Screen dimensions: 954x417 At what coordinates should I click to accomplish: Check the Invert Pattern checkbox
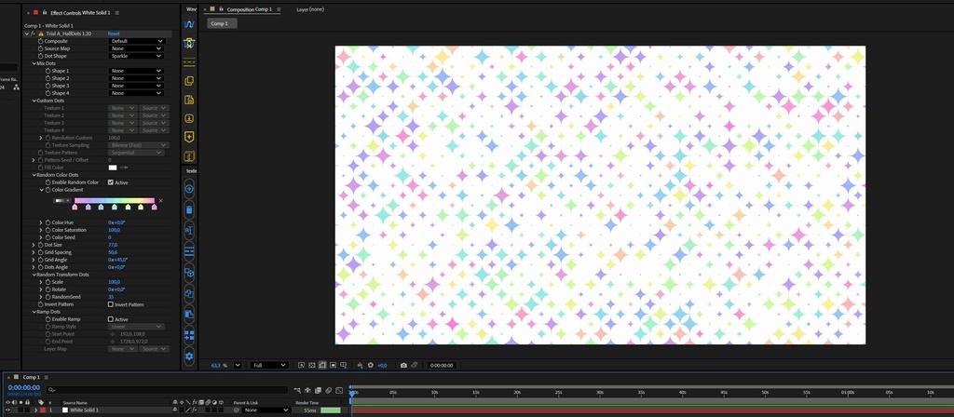111,304
